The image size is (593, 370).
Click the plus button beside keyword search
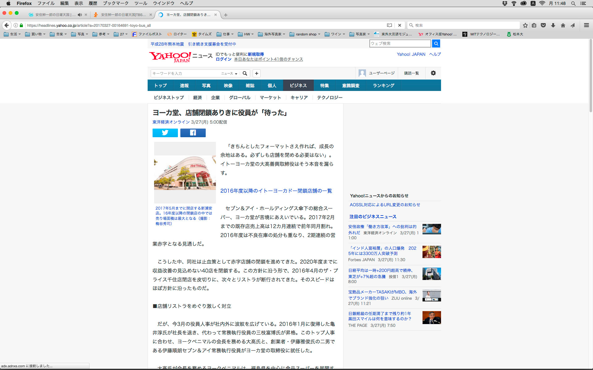tap(256, 73)
